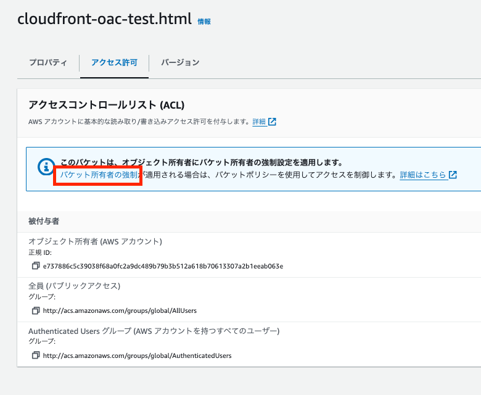Open the 情報 link next to title
The width and height of the screenshot is (481, 395).
tap(204, 22)
